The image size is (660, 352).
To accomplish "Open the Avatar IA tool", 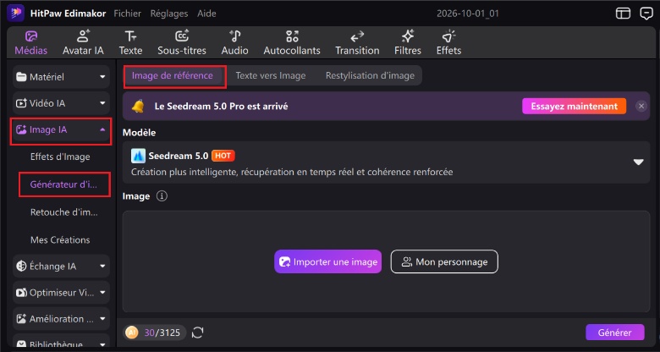I will tap(83, 43).
